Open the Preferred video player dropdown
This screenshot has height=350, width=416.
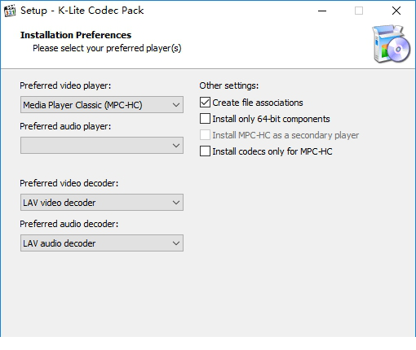tap(102, 105)
